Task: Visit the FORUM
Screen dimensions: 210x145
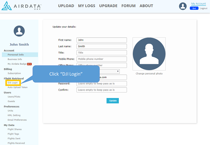Action: click(128, 6)
